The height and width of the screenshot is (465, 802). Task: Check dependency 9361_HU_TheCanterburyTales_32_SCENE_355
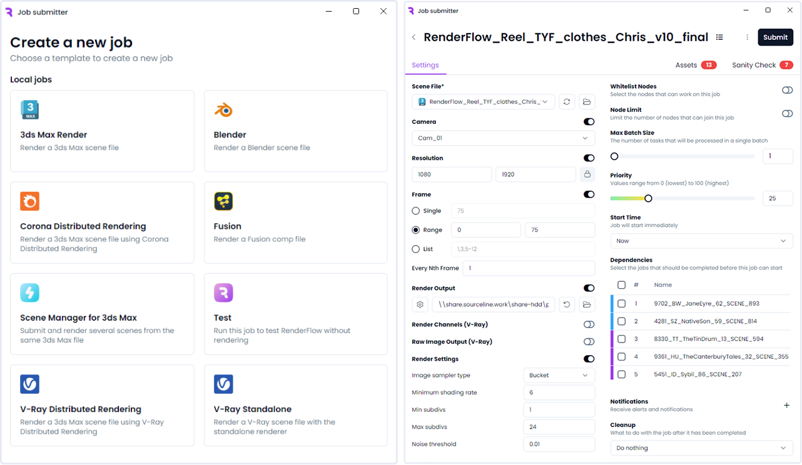point(621,356)
